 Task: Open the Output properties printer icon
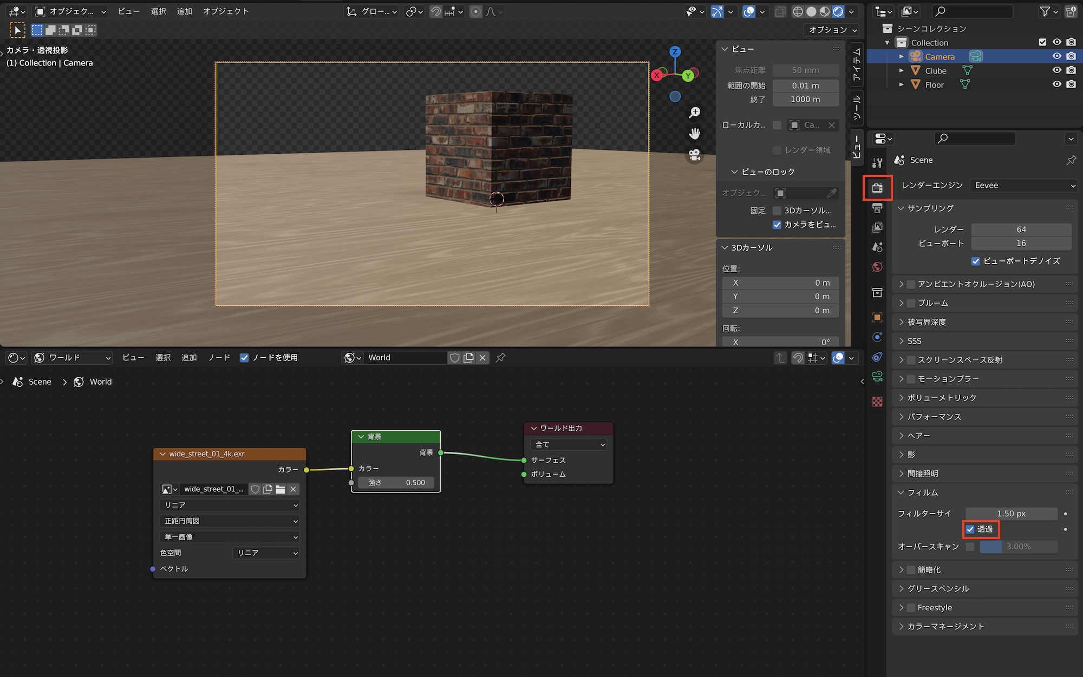(877, 208)
